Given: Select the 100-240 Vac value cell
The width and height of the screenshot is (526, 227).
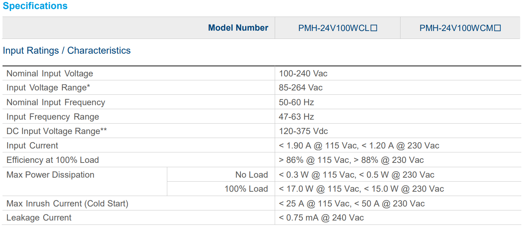Looking at the screenshot, I should click(303, 74).
